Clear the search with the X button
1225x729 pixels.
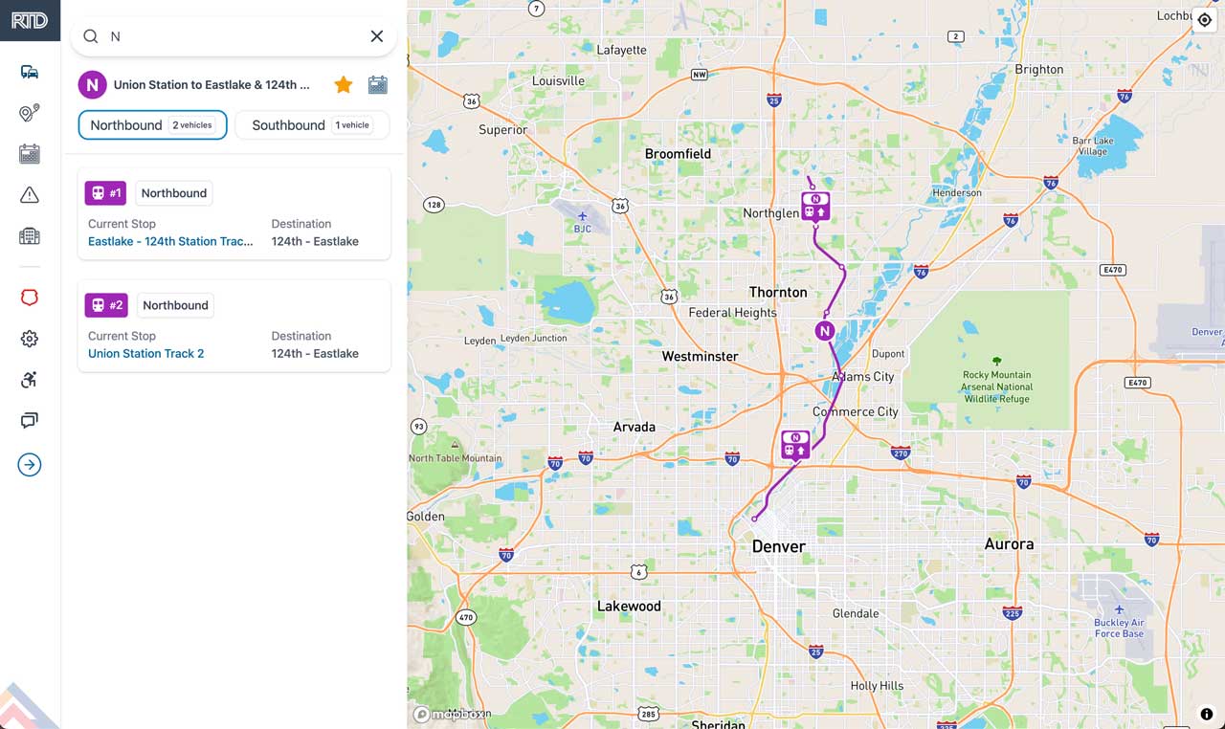[x=377, y=36]
